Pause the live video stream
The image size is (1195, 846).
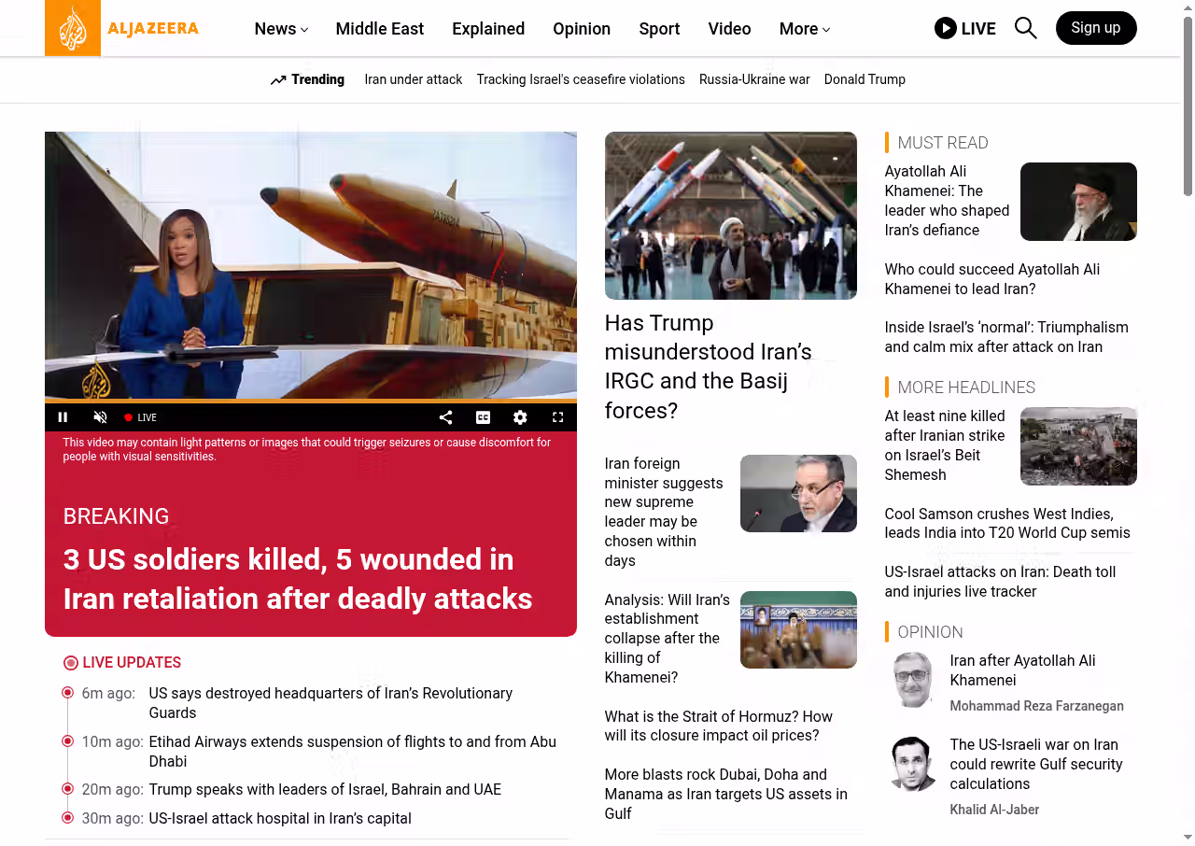coord(63,417)
